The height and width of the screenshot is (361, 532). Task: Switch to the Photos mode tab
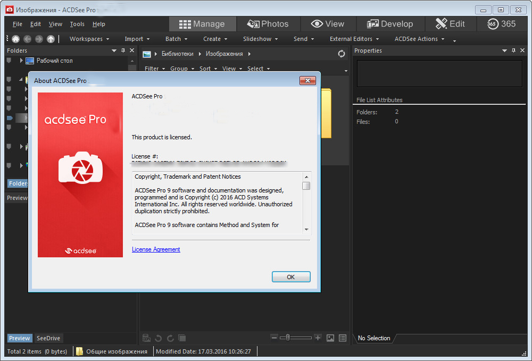268,24
